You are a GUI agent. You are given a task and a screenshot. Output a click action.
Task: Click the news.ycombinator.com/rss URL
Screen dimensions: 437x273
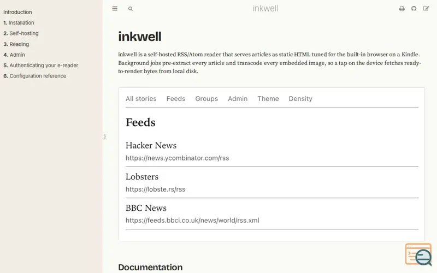tap(177, 158)
